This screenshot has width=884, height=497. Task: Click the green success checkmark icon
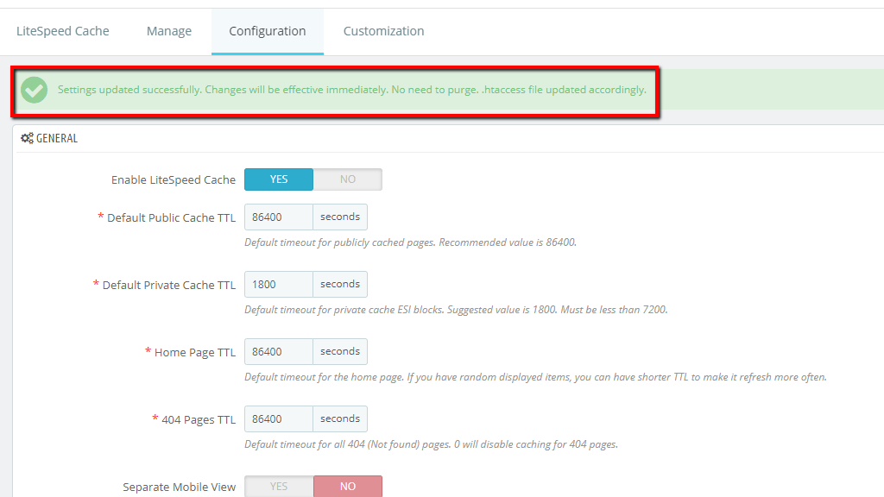(x=34, y=90)
